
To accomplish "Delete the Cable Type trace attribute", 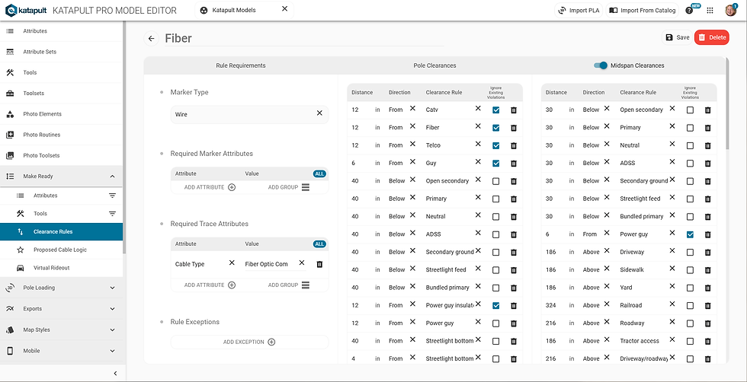I will 319,264.
